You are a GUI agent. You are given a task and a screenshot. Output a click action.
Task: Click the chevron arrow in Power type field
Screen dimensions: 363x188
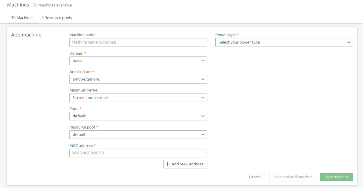(349, 42)
